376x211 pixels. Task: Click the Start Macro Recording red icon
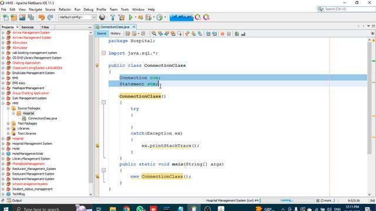point(222,34)
